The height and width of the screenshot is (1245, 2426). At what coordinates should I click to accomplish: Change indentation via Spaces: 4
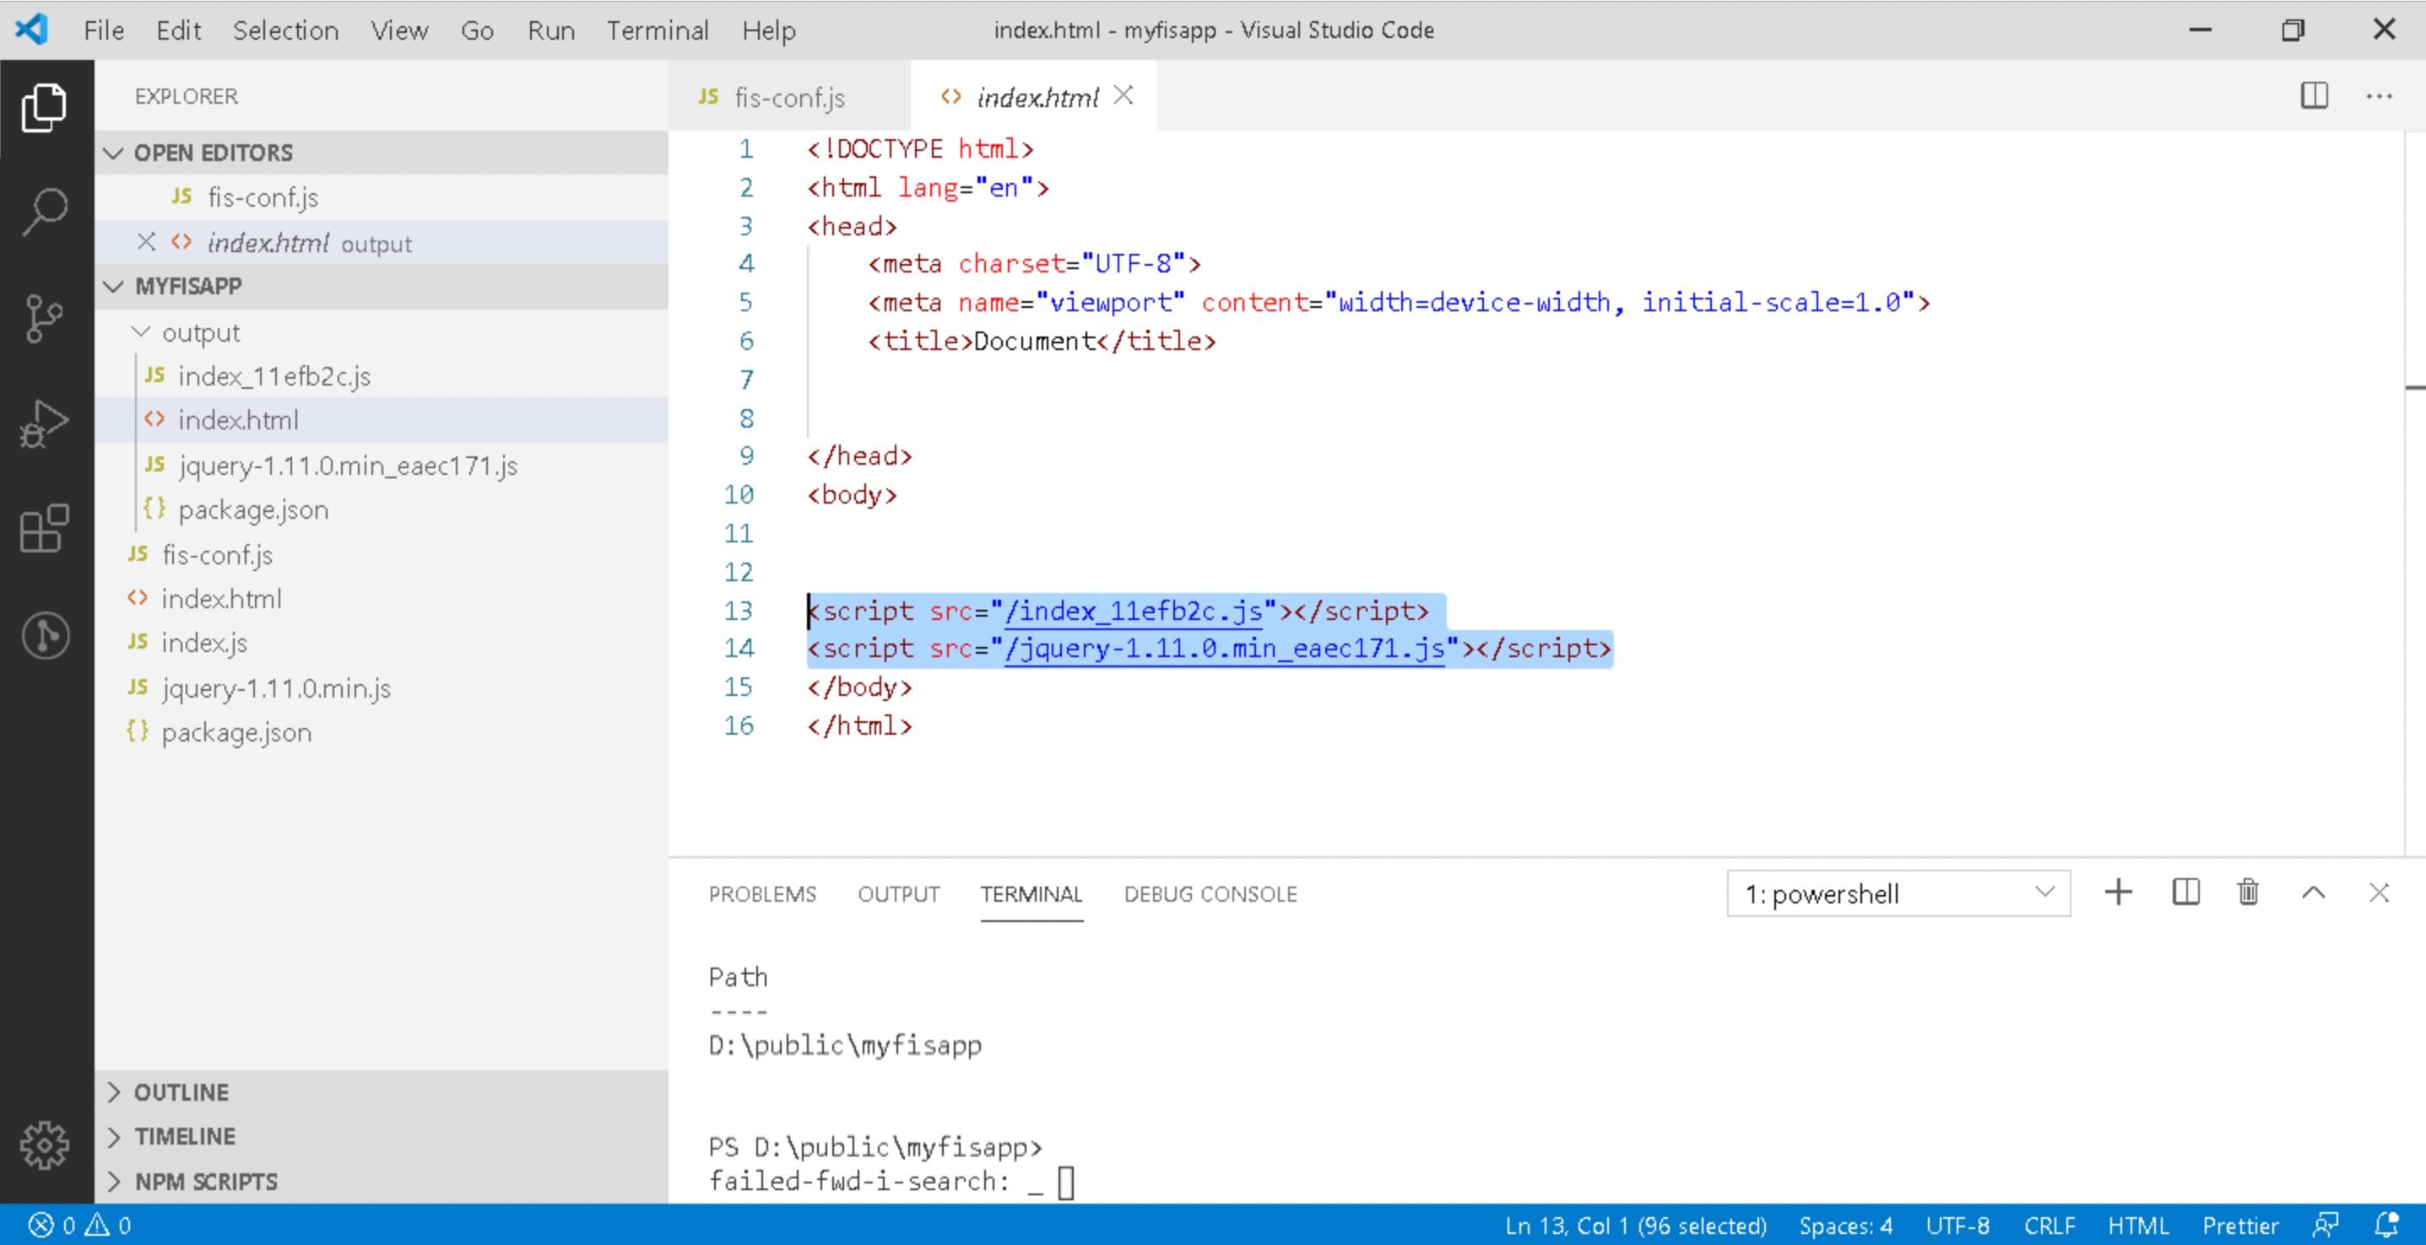[x=1845, y=1226]
